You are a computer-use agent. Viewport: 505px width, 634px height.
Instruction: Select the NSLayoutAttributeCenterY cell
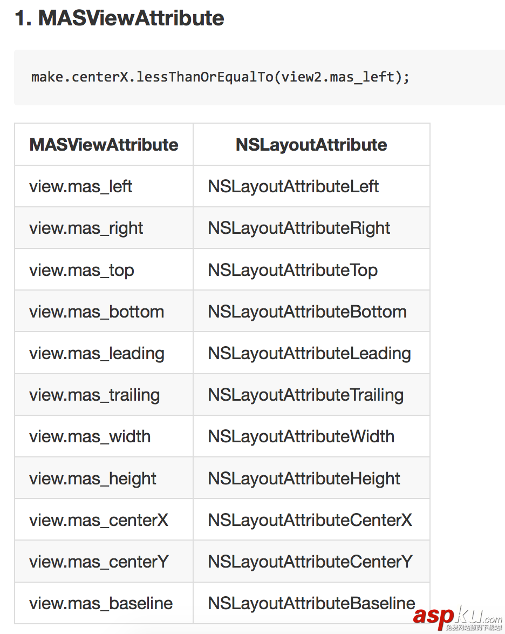tap(310, 562)
